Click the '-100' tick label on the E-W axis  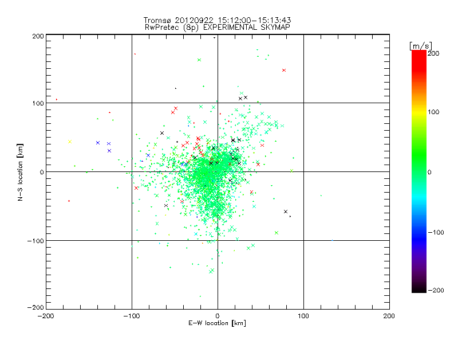pyautogui.click(x=132, y=316)
